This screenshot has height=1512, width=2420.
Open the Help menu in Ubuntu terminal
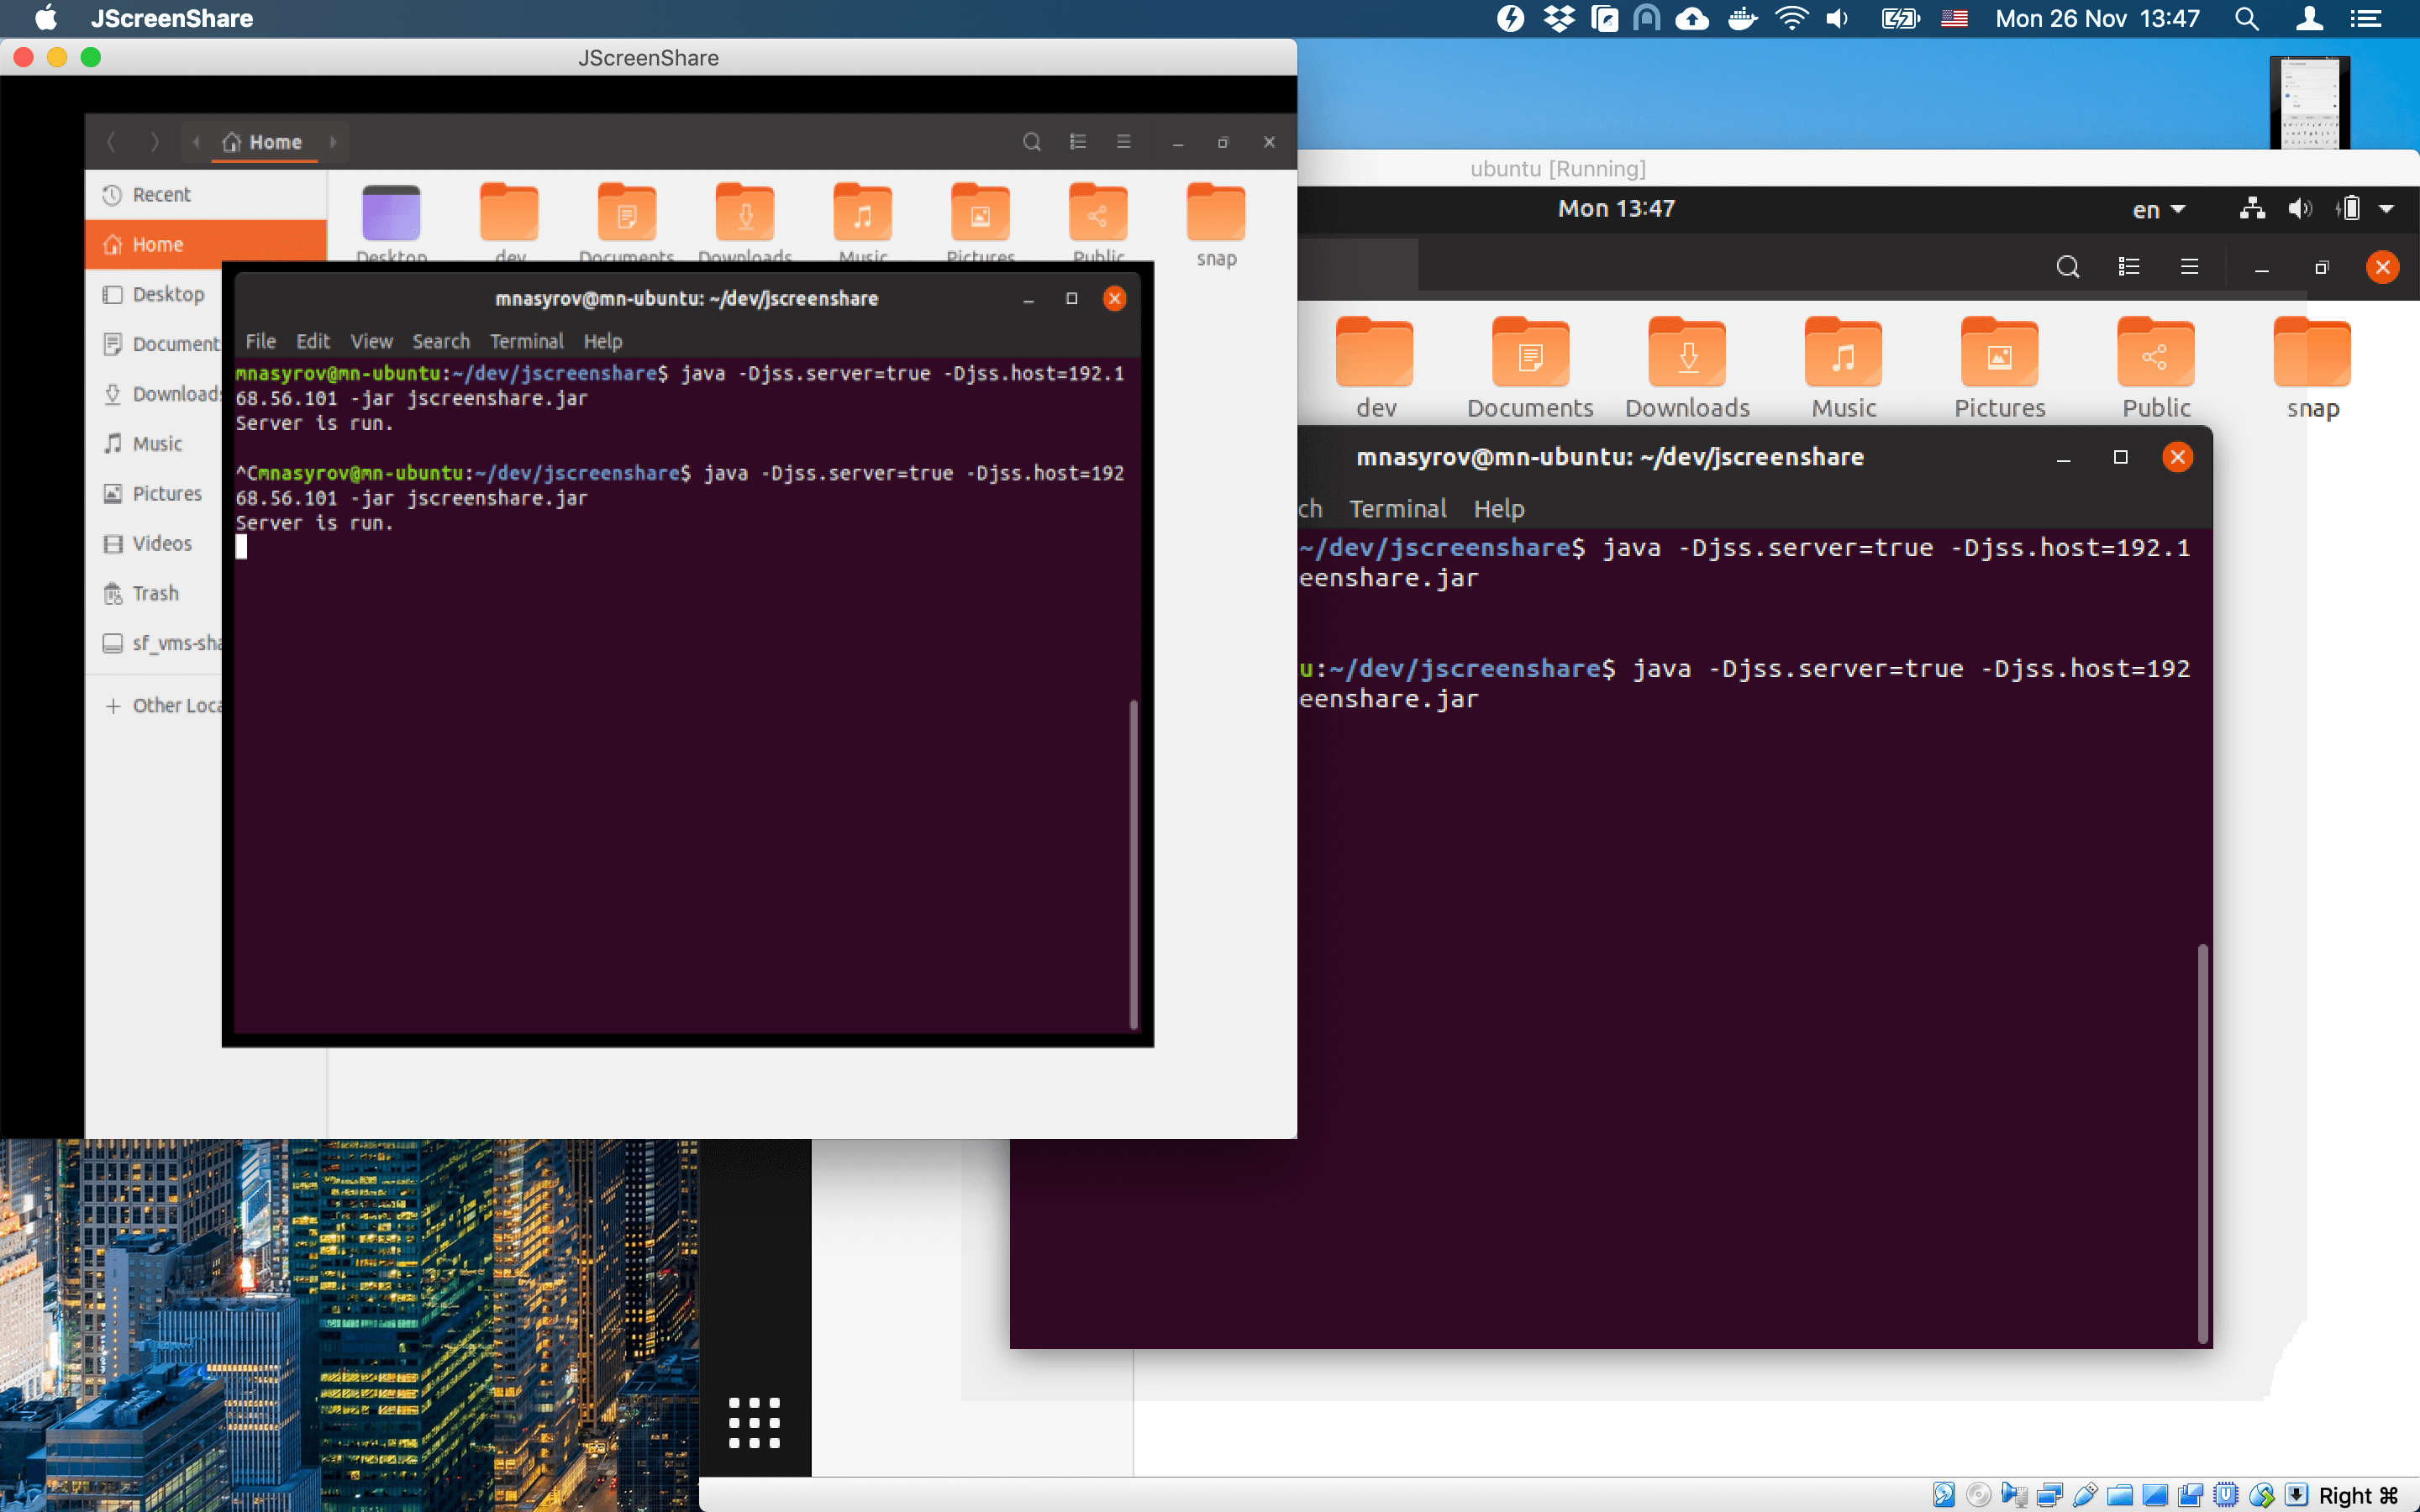pos(1498,509)
